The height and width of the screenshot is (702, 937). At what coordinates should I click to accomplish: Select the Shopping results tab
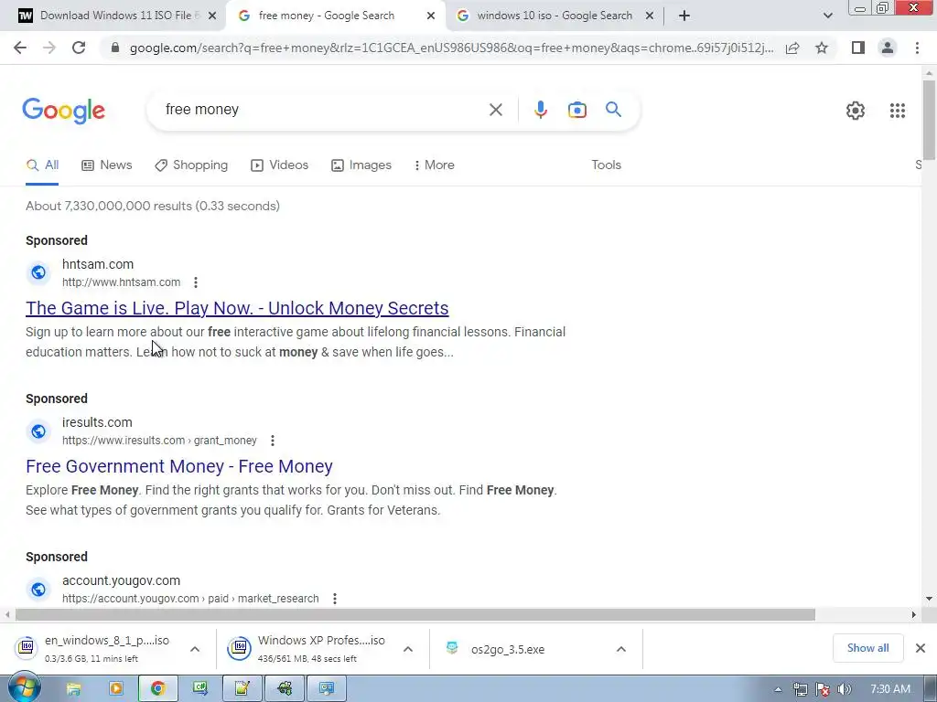(x=191, y=165)
